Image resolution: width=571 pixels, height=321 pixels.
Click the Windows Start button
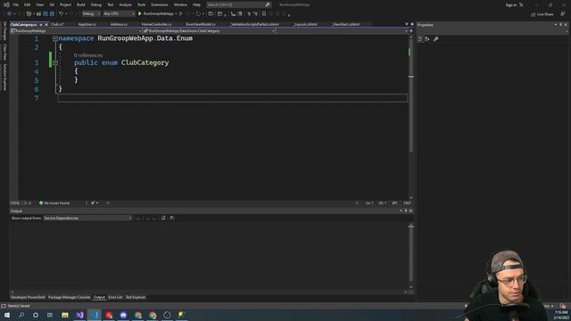tap(7, 315)
